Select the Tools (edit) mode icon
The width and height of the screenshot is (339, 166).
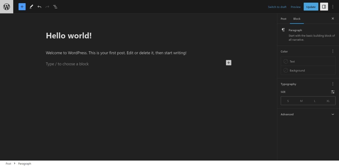31,7
